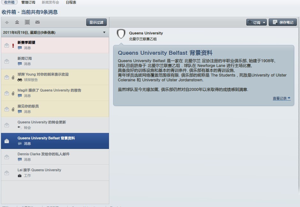Viewport: 300px width, 207px height.
Task: Open 管理订阅 tab
Action: tap(28, 2)
